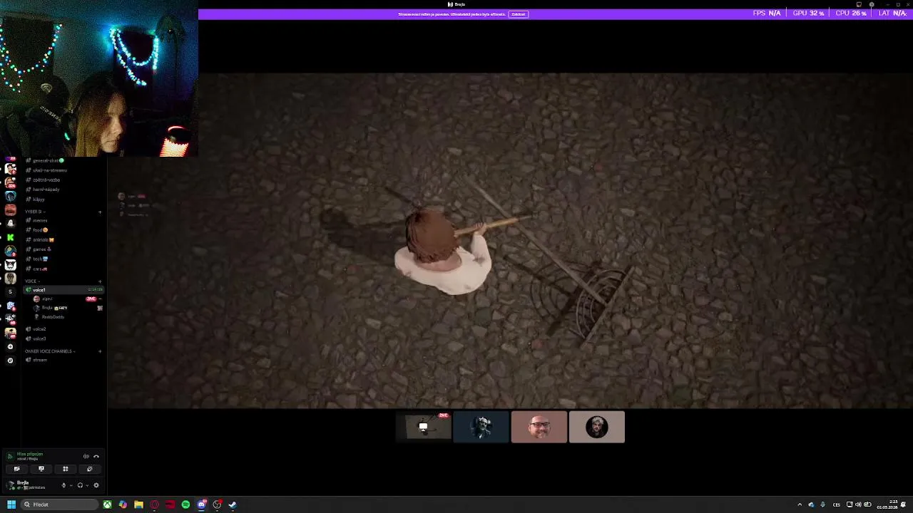Click the Hledat taskbar search box
Viewport: 913px width, 513px height.
point(59,504)
